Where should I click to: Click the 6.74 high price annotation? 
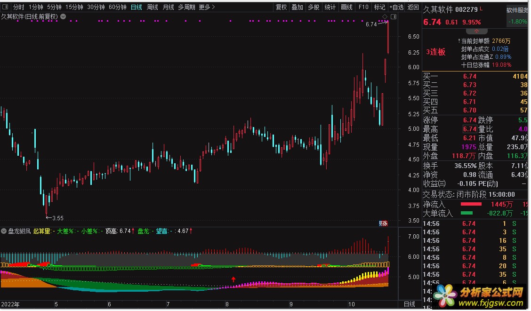[x=371, y=24]
